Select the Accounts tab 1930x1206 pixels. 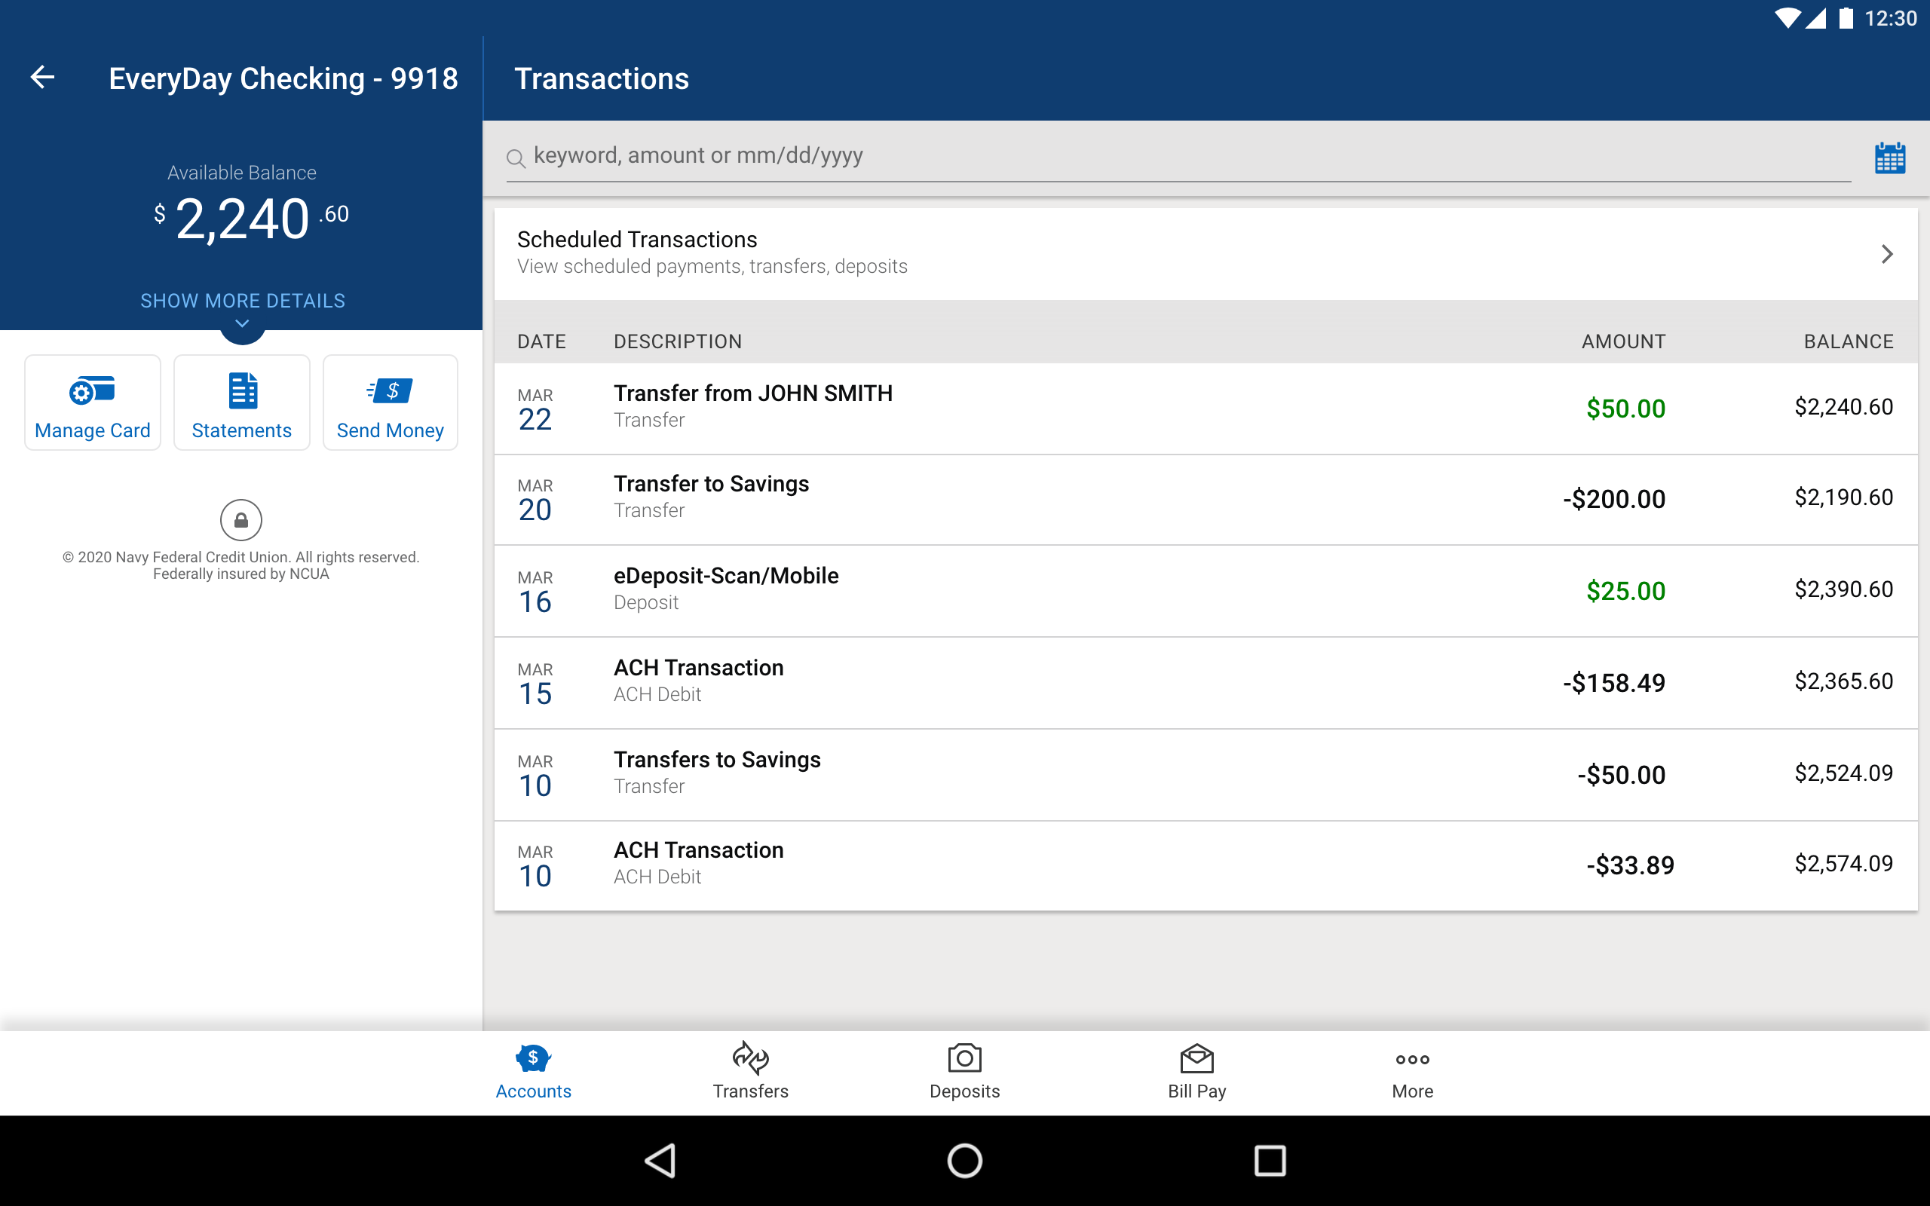coord(532,1070)
